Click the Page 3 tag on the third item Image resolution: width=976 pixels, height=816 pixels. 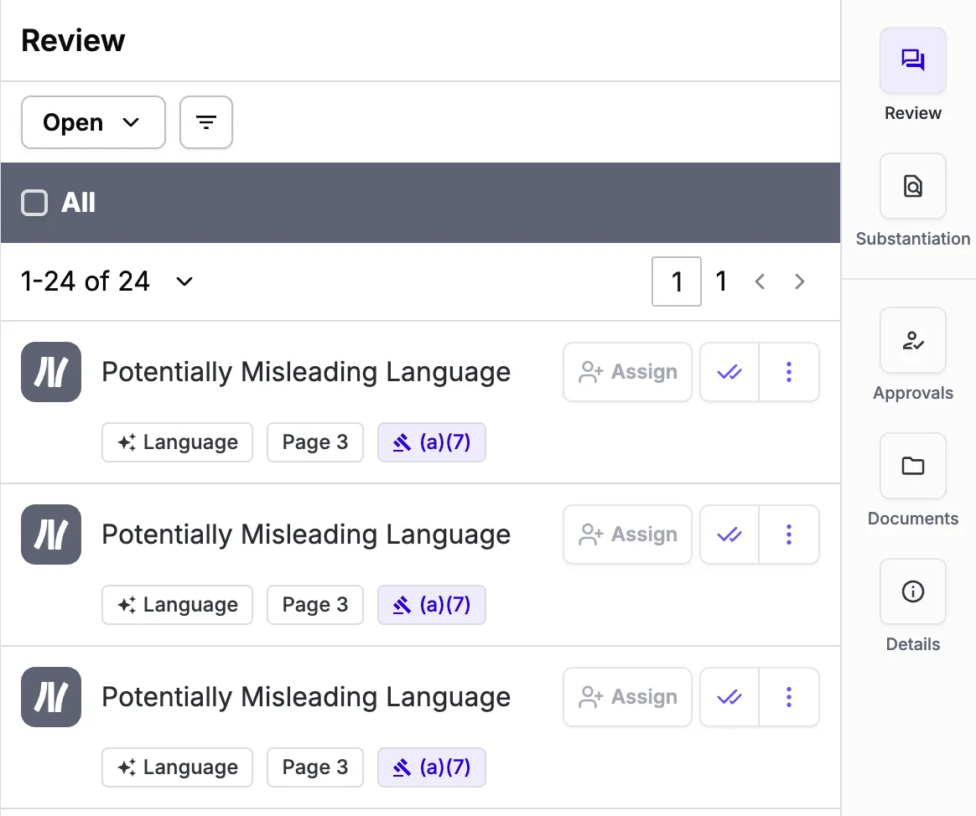click(315, 767)
